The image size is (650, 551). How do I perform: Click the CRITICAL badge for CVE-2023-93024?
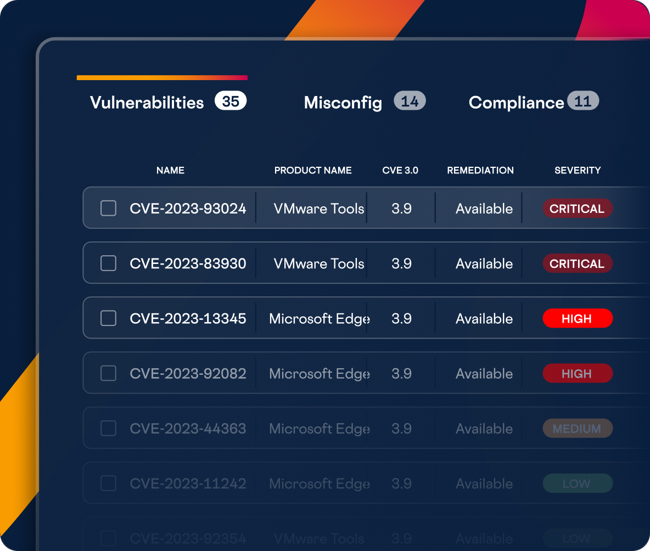(577, 209)
